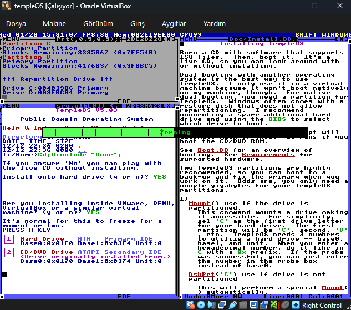Open MENU of the partition window

pos(11,39)
